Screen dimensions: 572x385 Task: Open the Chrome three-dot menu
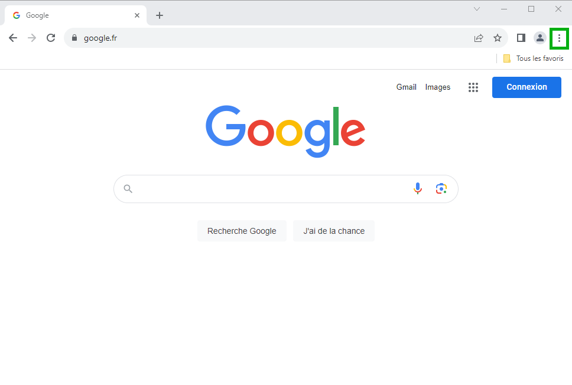click(x=559, y=38)
